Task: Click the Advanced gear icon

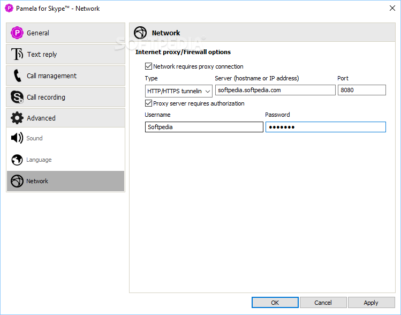Action: tap(17, 118)
